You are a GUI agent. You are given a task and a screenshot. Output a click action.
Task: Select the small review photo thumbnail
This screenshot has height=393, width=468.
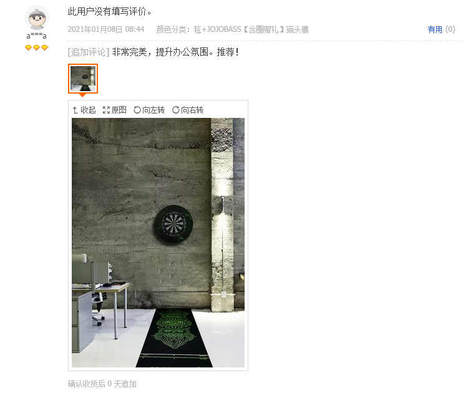click(x=83, y=79)
